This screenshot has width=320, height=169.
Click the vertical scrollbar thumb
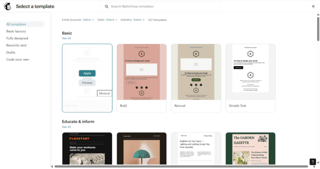[x=318, y=29]
